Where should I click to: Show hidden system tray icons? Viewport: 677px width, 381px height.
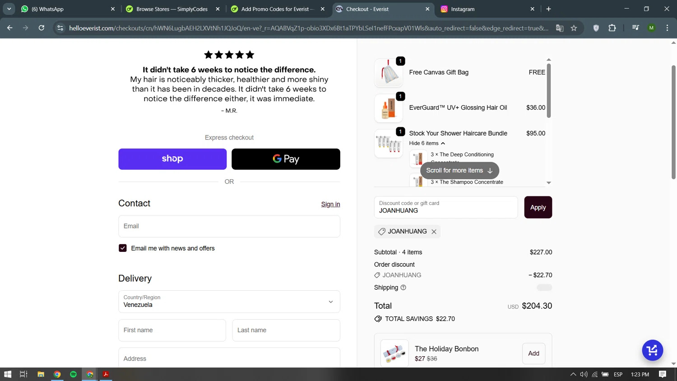click(x=573, y=374)
